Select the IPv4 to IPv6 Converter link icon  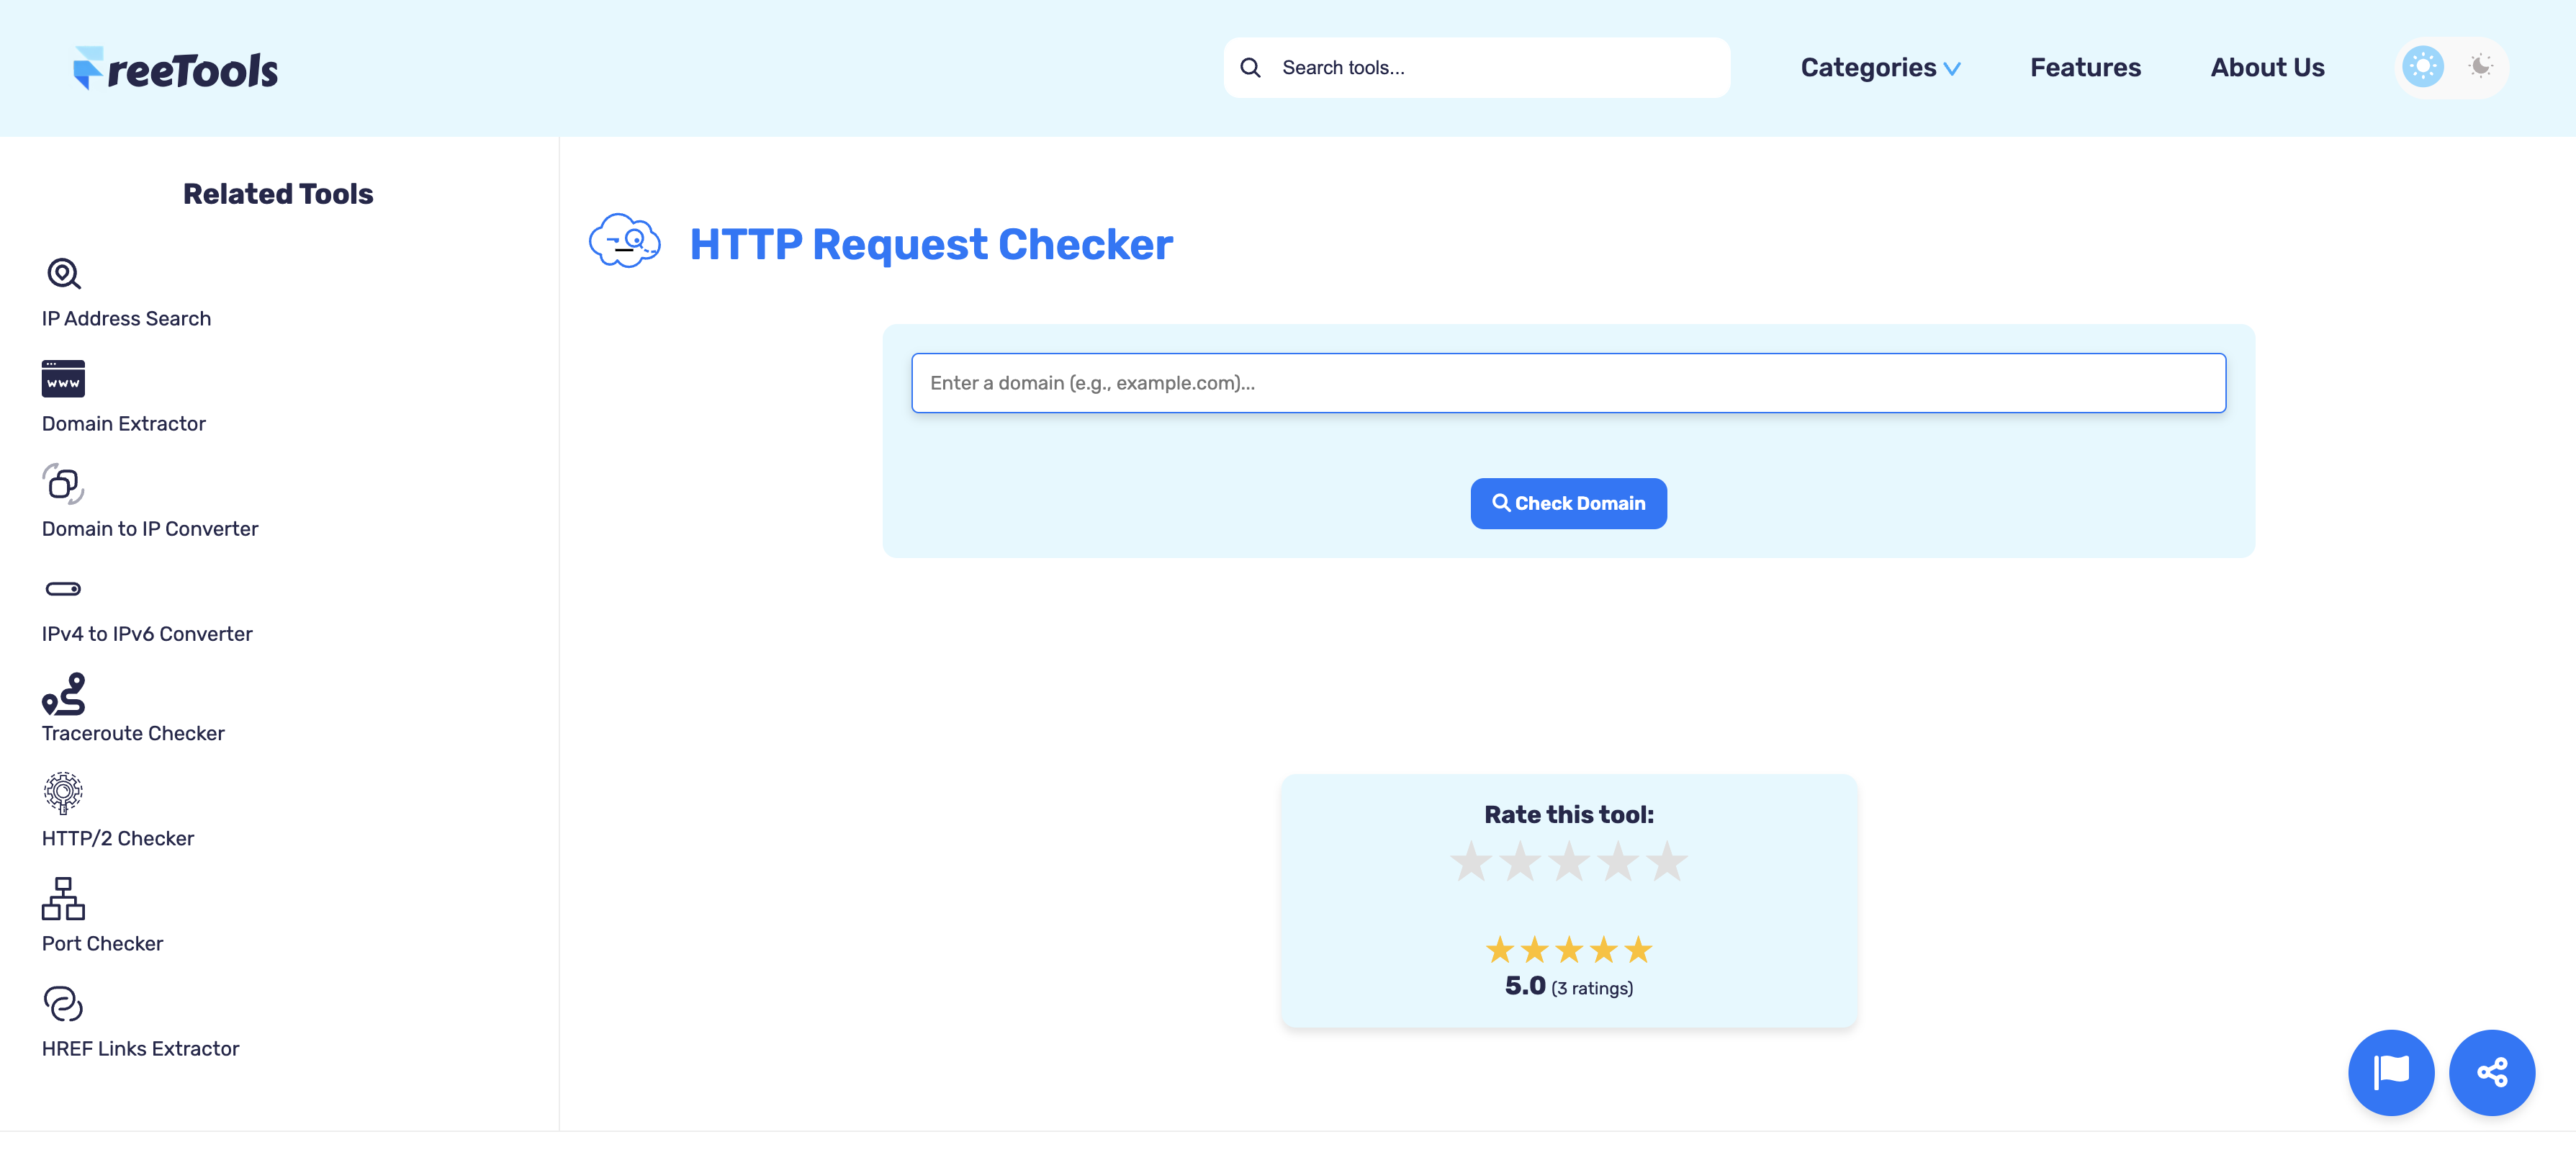[x=63, y=588]
